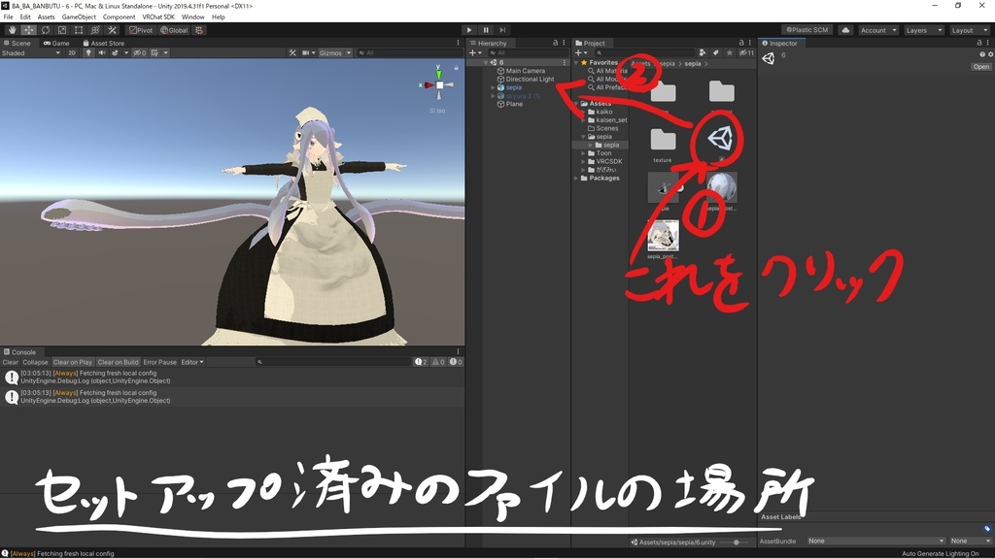Viewport: 995px width, 559px height.
Task: Select the Hand pan tool
Action: tap(12, 29)
